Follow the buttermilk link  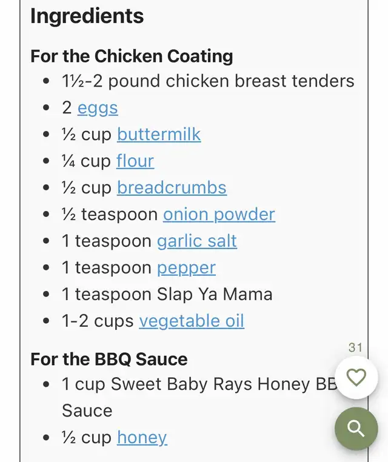click(x=159, y=135)
